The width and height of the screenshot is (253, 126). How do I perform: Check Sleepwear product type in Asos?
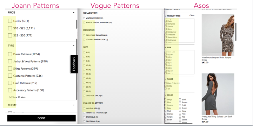(x=166, y=32)
